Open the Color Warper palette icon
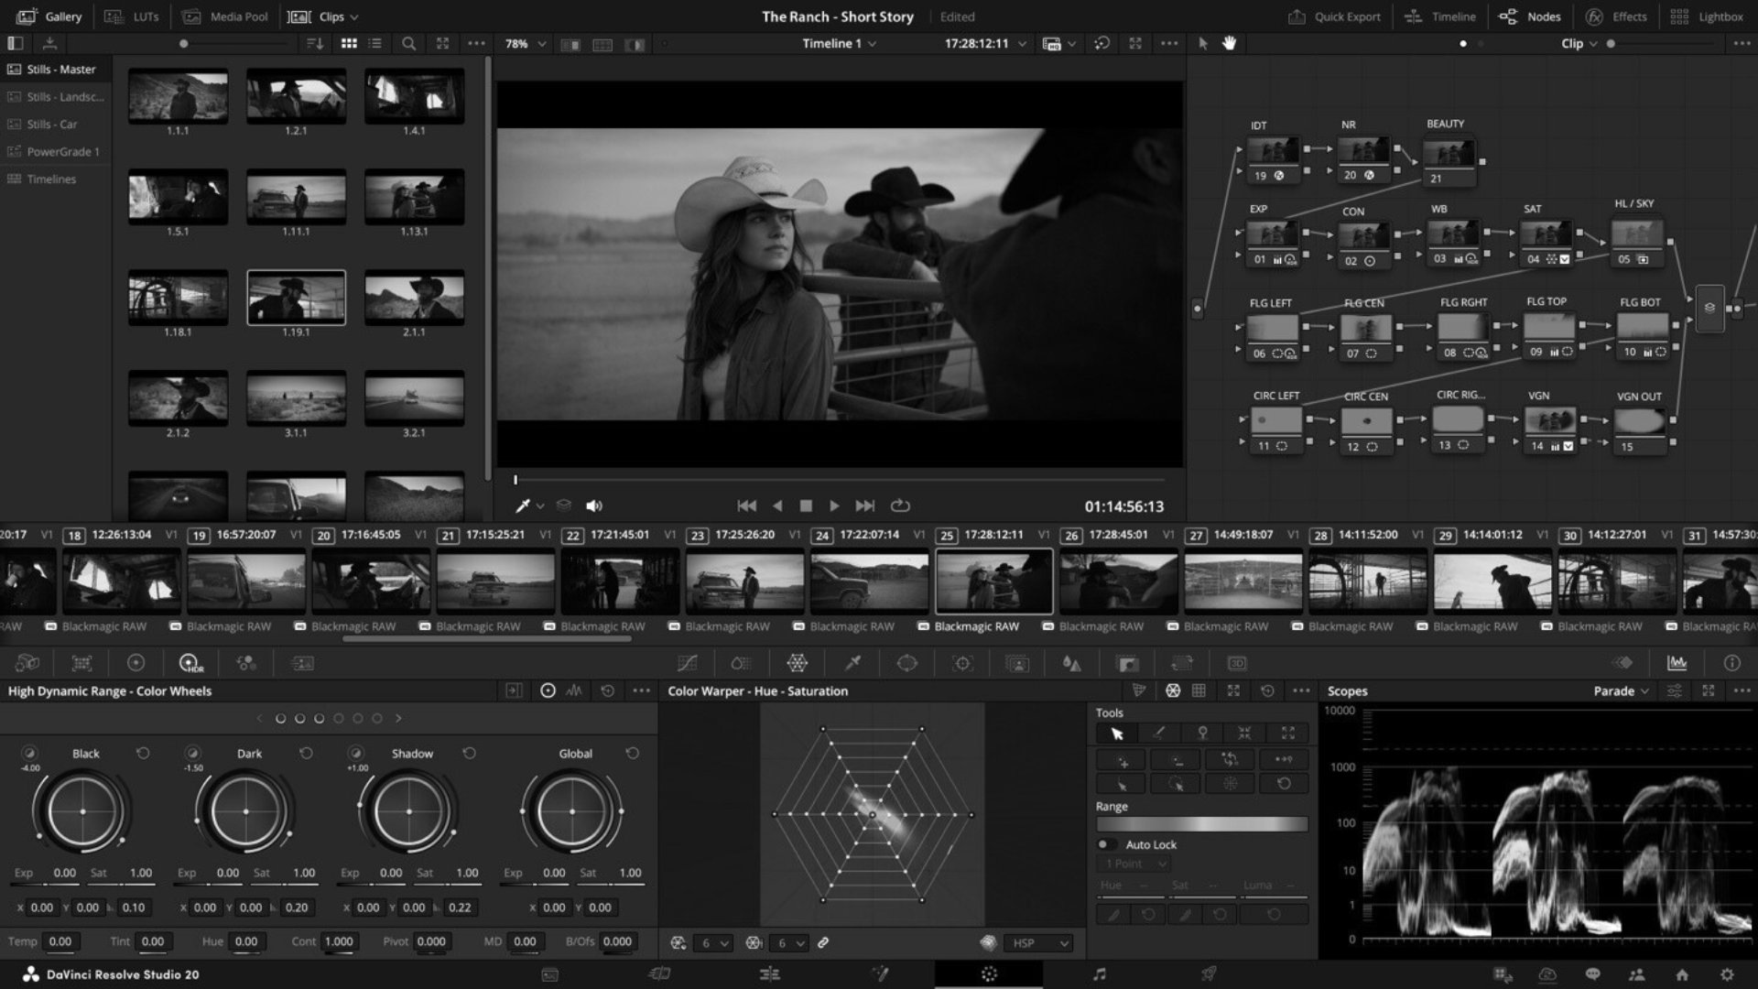The image size is (1758, 989). (797, 663)
